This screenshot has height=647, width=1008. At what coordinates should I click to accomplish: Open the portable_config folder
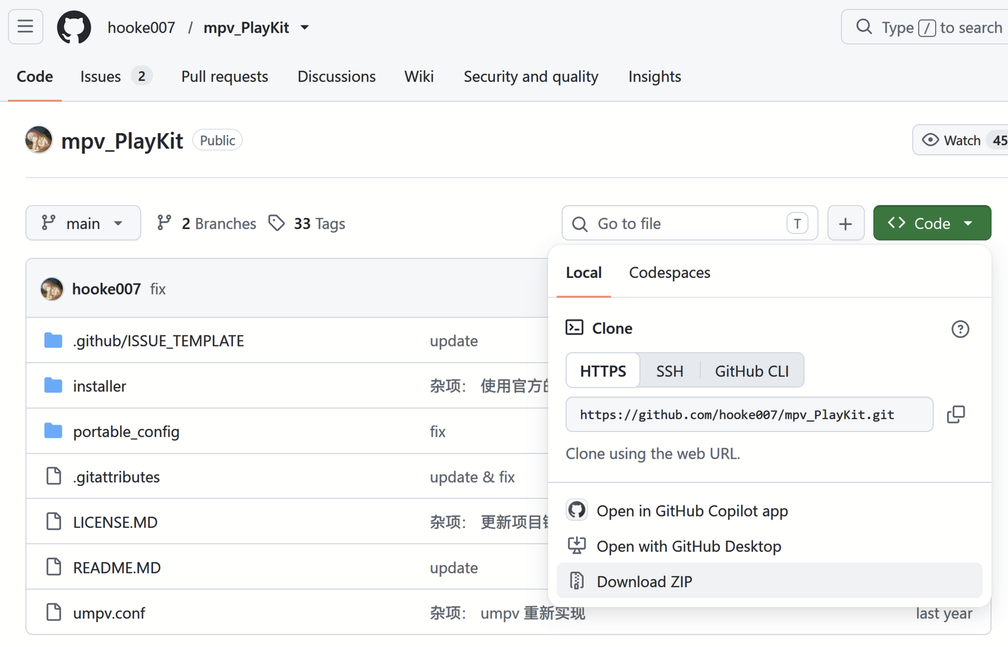tap(127, 432)
